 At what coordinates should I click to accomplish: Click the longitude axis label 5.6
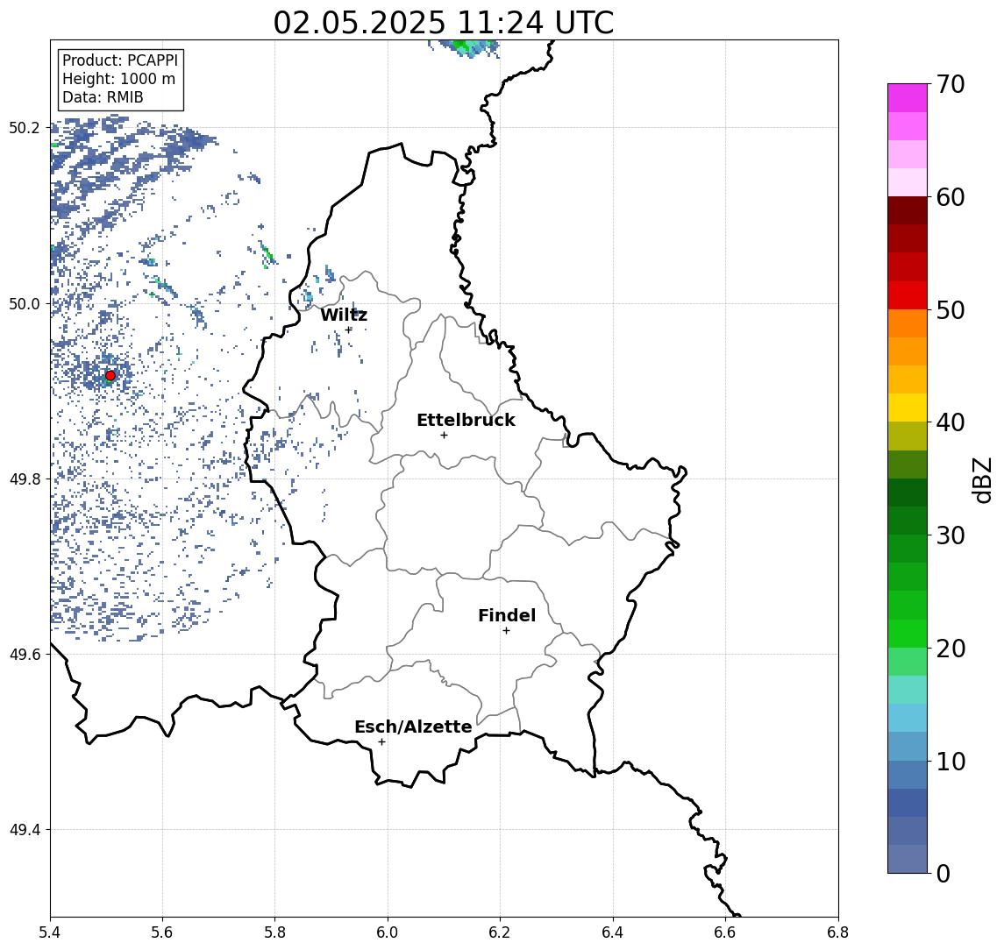point(162,932)
